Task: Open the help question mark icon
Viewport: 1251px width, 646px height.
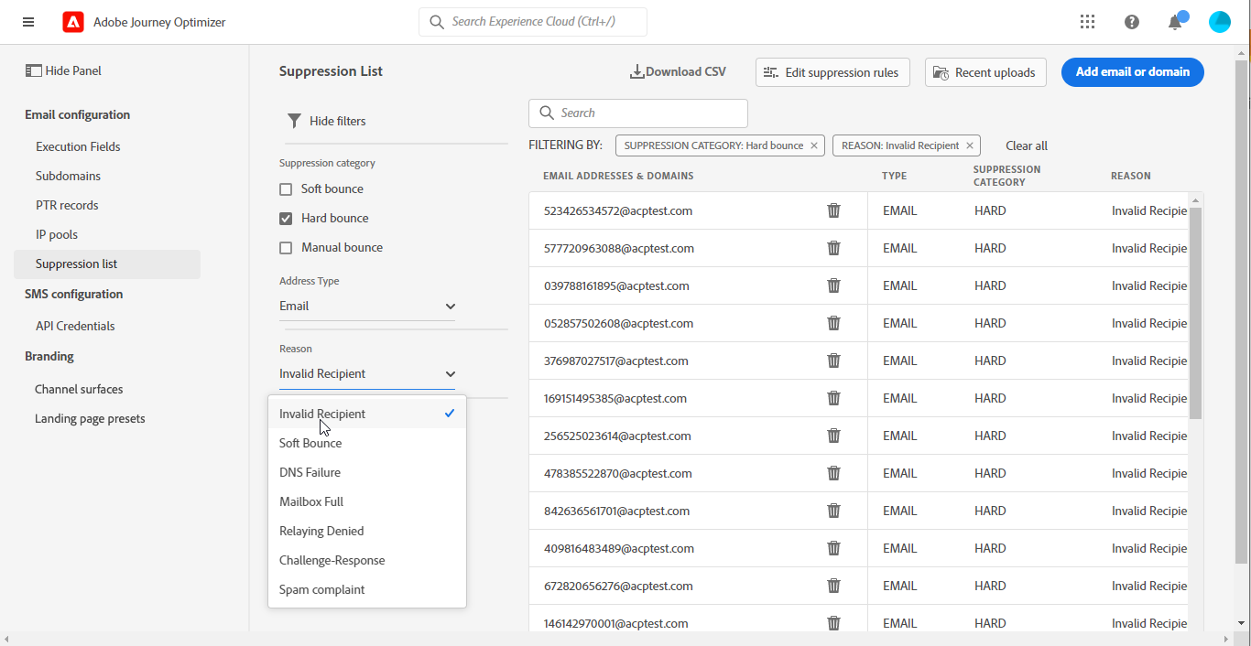Action: coord(1132,22)
